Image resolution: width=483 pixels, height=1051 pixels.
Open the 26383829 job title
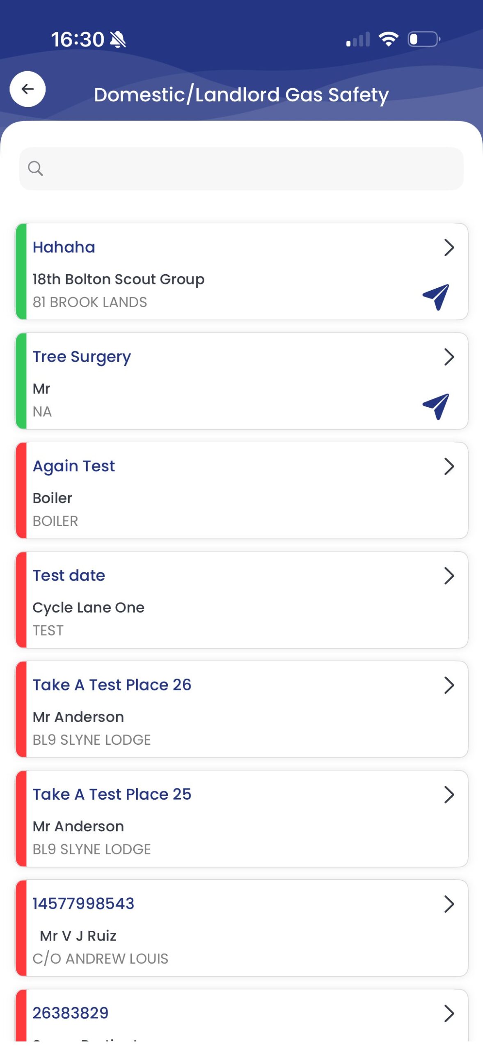71,1013
